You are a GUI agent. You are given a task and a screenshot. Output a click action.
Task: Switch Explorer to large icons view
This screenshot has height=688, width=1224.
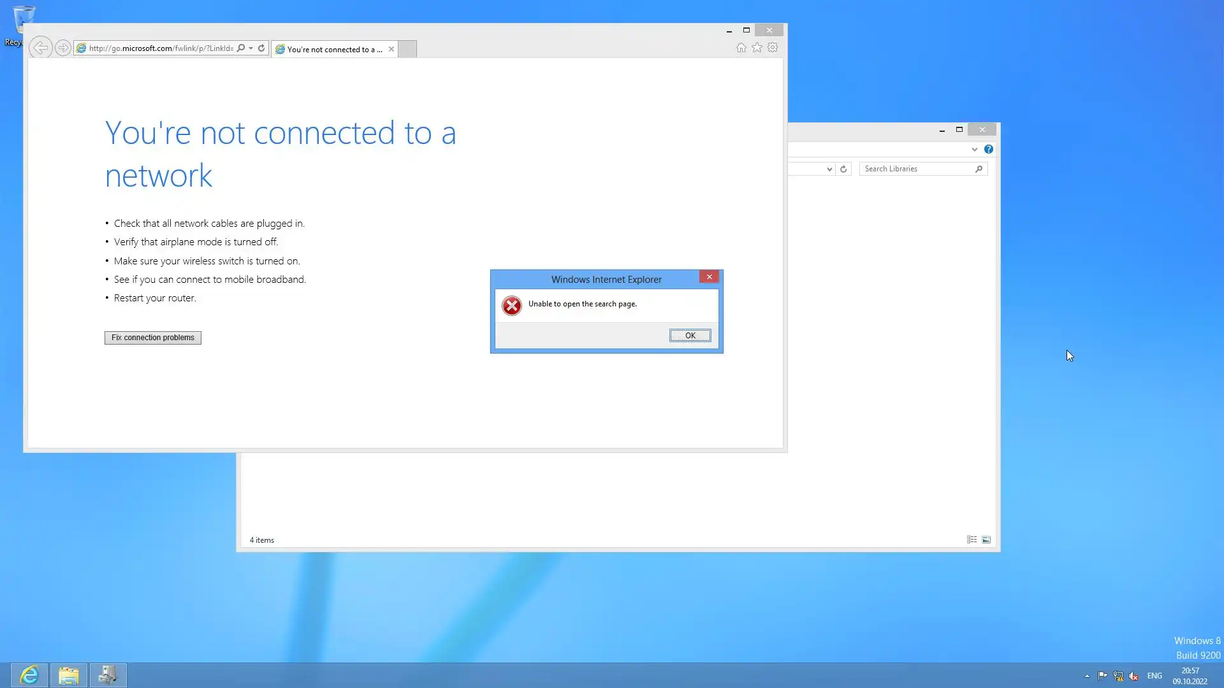[986, 540]
